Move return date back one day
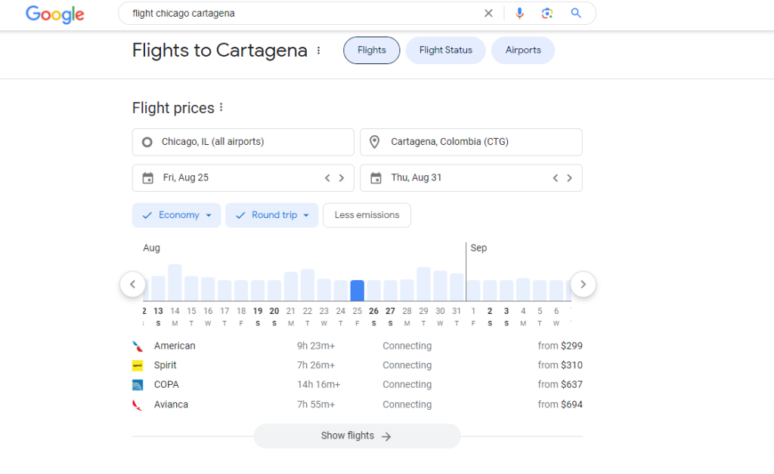 (x=556, y=178)
